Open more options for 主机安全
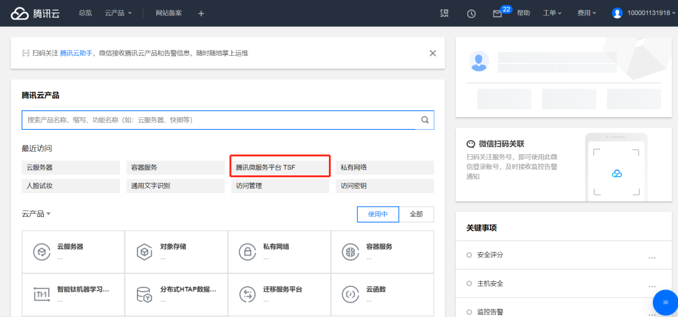This screenshot has width=678, height=317. tap(652, 286)
